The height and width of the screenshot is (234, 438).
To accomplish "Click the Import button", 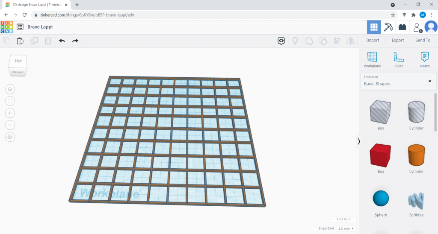I will click(x=373, y=41).
